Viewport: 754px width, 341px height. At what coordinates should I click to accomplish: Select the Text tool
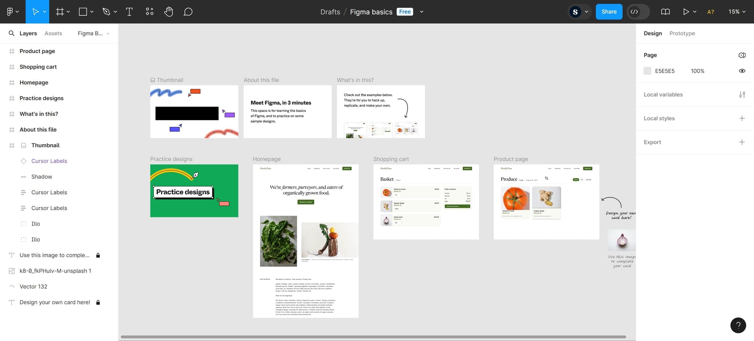coord(129,12)
